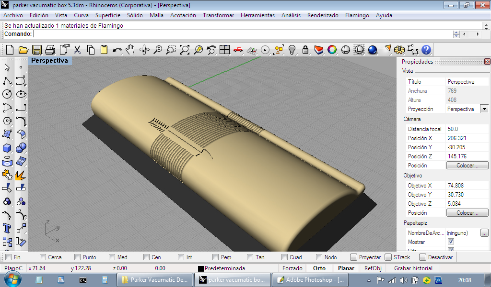Image resolution: width=491 pixels, height=287 pixels.
Task: Open the Renderizado menu
Action: pyautogui.click(x=323, y=15)
